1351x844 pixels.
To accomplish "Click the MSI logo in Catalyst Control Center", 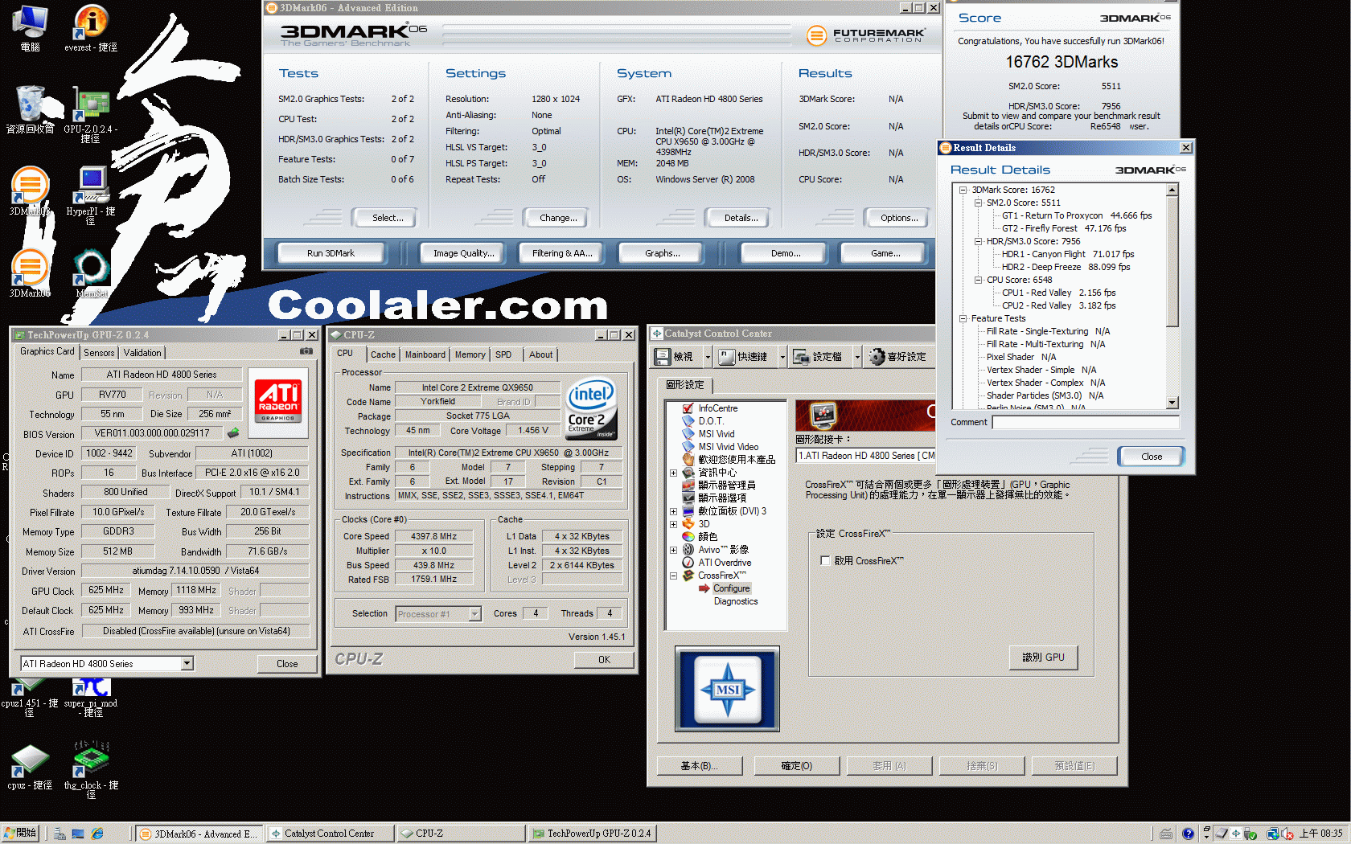I will pyautogui.click(x=727, y=690).
